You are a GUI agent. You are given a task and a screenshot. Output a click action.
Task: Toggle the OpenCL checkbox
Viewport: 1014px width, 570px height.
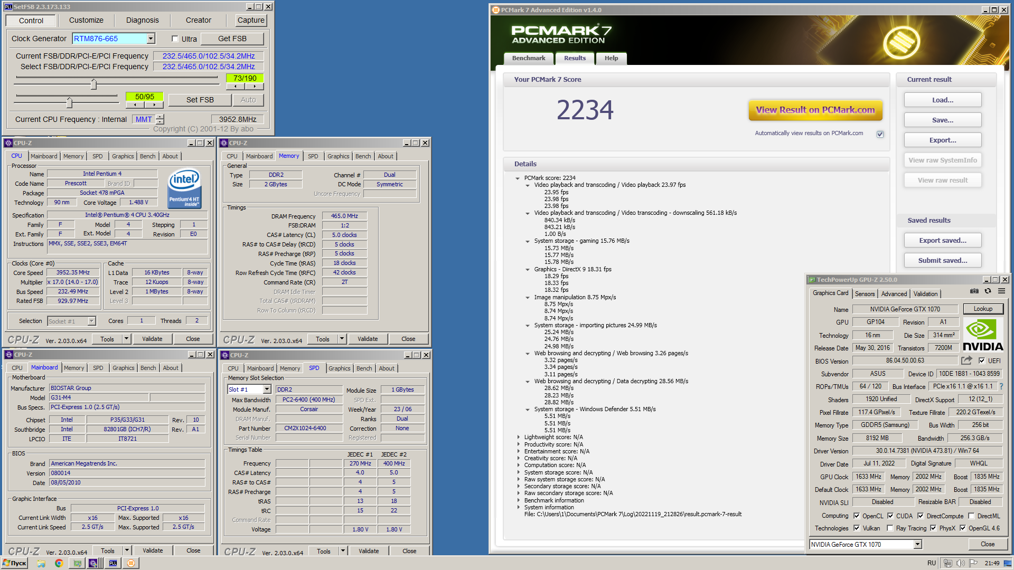[x=856, y=516]
